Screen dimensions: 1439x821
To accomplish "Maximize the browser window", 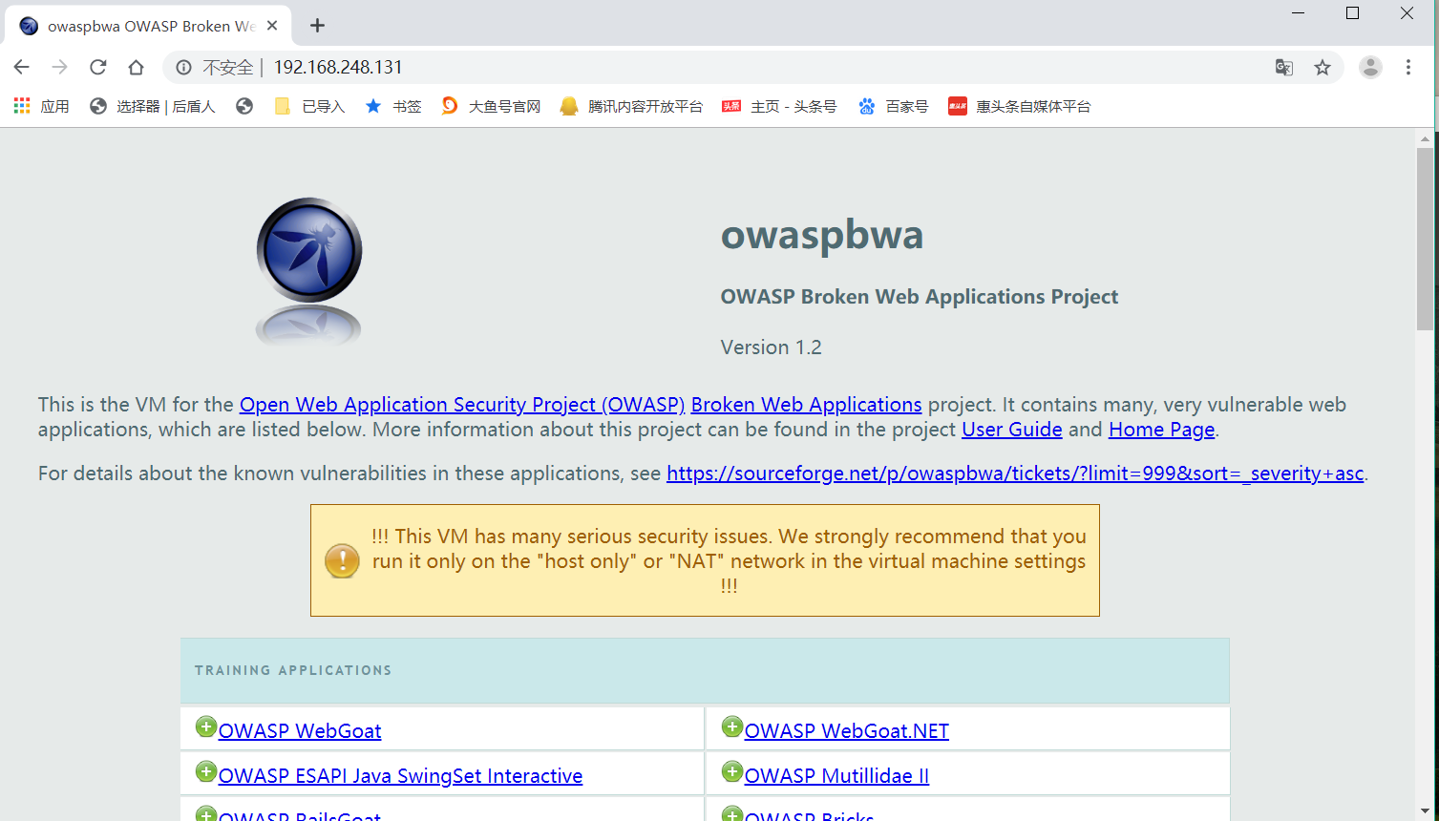I will point(1352,13).
